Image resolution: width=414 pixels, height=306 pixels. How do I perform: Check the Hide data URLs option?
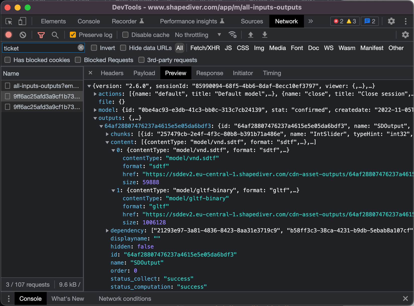(123, 48)
